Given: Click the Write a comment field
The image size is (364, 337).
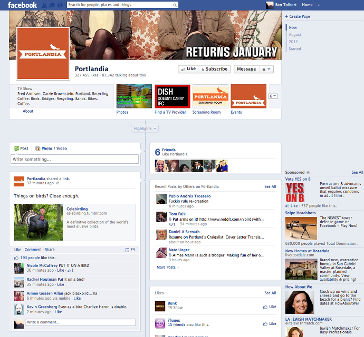Looking at the screenshot, I should click(x=80, y=322).
